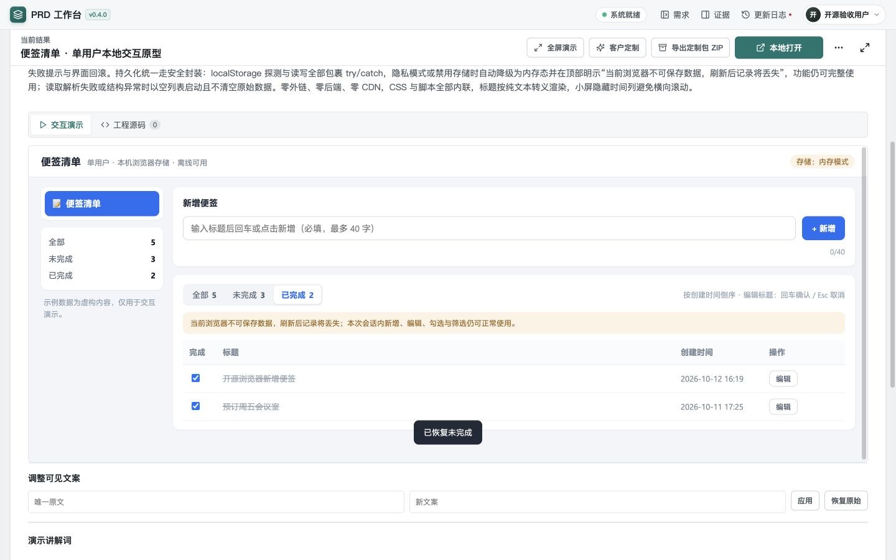Open the 需求 panel
The image size is (896, 560).
(674, 15)
